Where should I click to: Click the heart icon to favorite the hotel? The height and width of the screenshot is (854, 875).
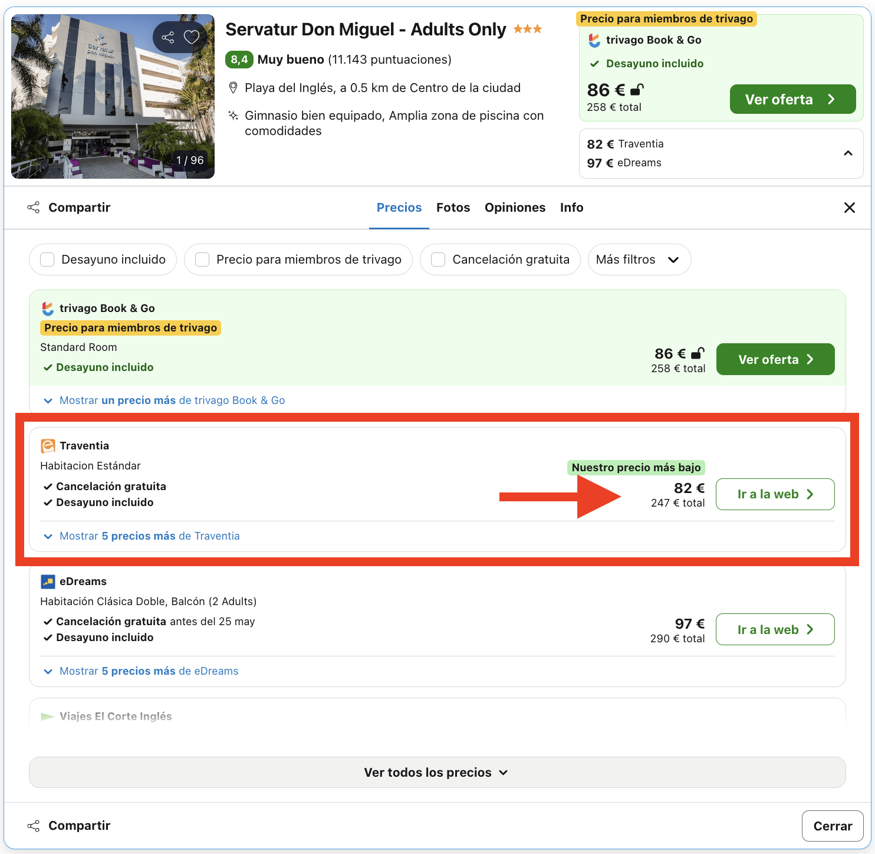coord(191,37)
